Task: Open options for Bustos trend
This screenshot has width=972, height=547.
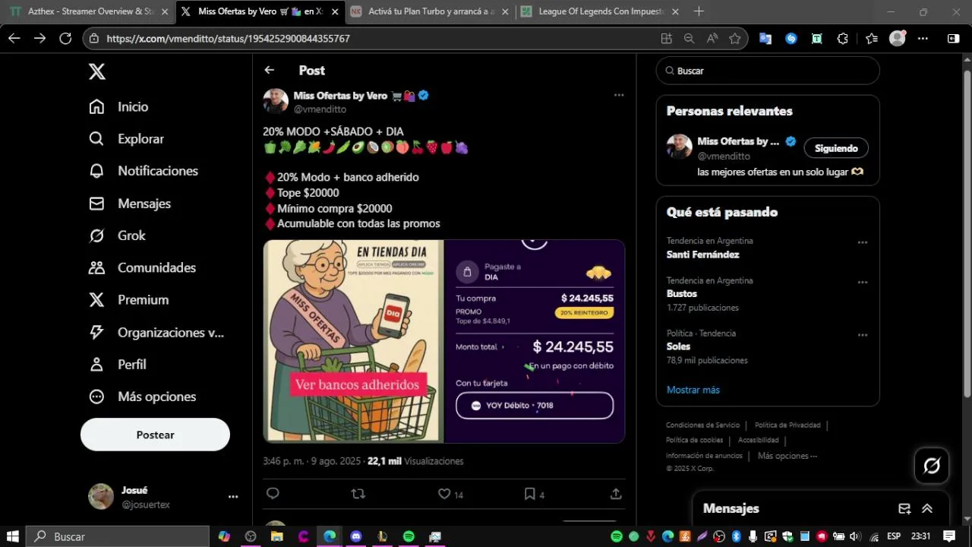Action: tap(863, 282)
